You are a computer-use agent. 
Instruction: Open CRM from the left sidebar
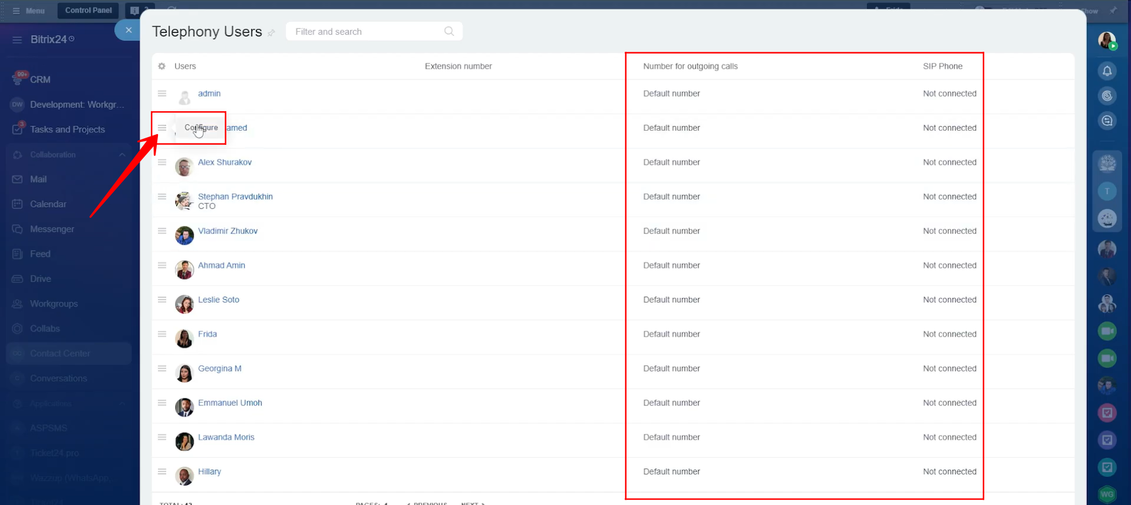click(40, 79)
